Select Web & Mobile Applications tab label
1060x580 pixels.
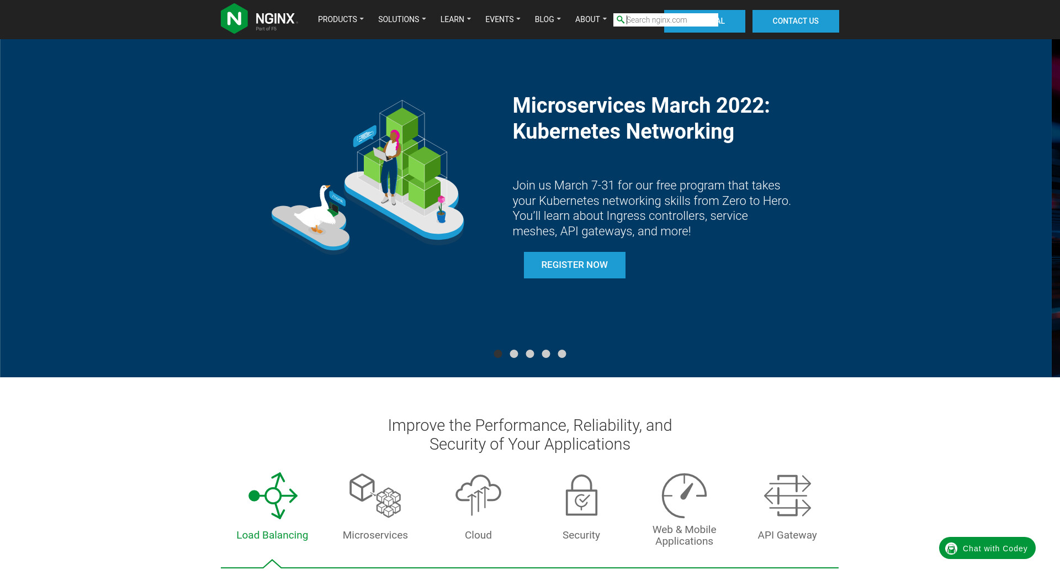tap(684, 535)
